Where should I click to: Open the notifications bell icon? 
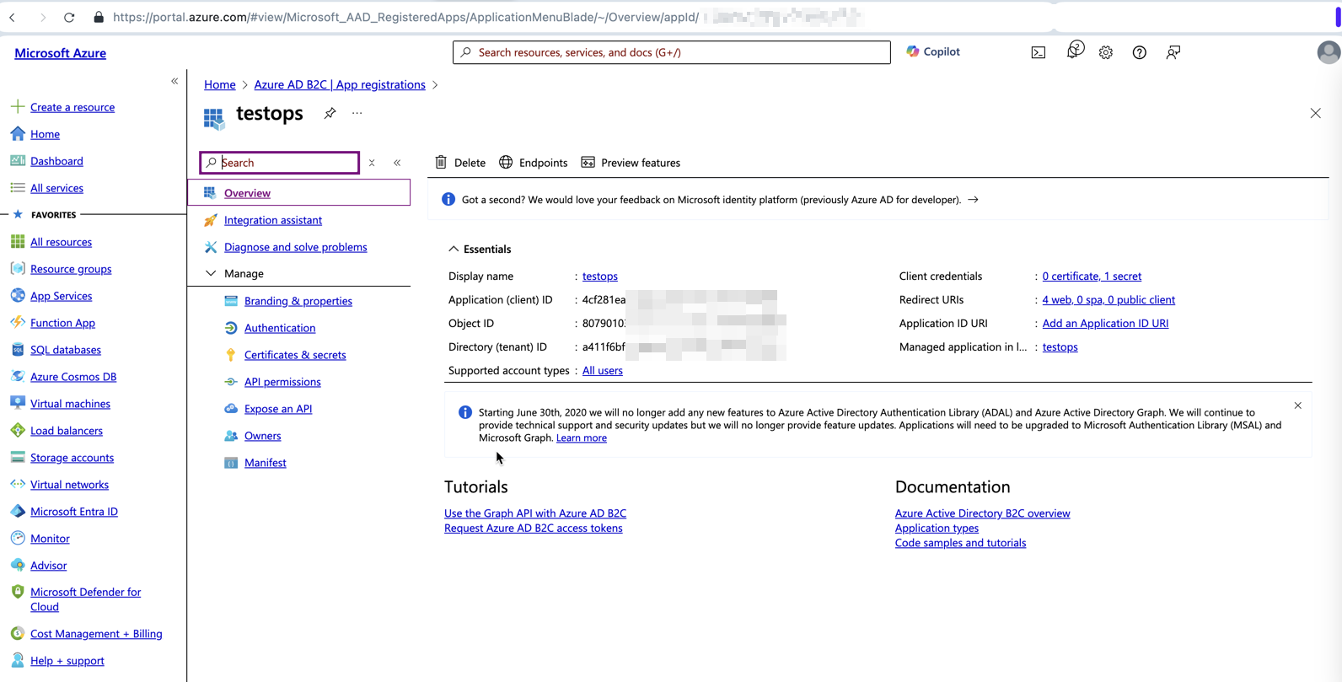pos(1074,51)
